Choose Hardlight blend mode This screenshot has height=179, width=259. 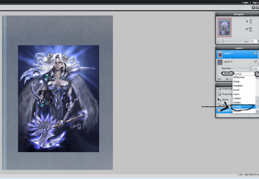[x=244, y=86]
